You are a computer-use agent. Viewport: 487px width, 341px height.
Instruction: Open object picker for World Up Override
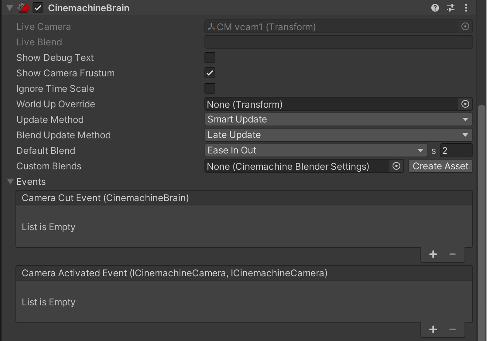point(465,104)
